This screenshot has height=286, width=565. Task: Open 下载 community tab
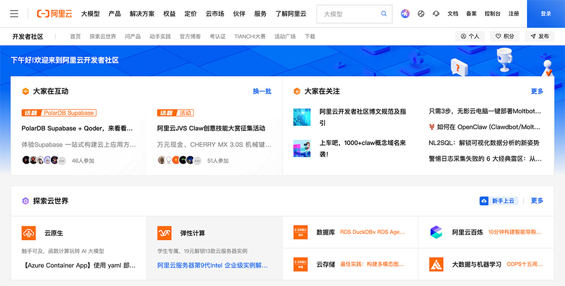tap(310, 36)
